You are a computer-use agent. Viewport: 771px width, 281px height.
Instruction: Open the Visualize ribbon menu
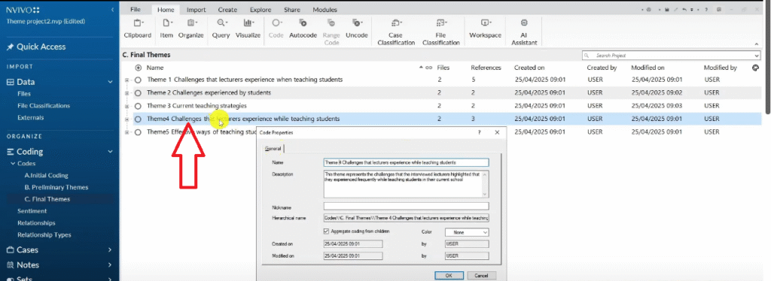[248, 29]
